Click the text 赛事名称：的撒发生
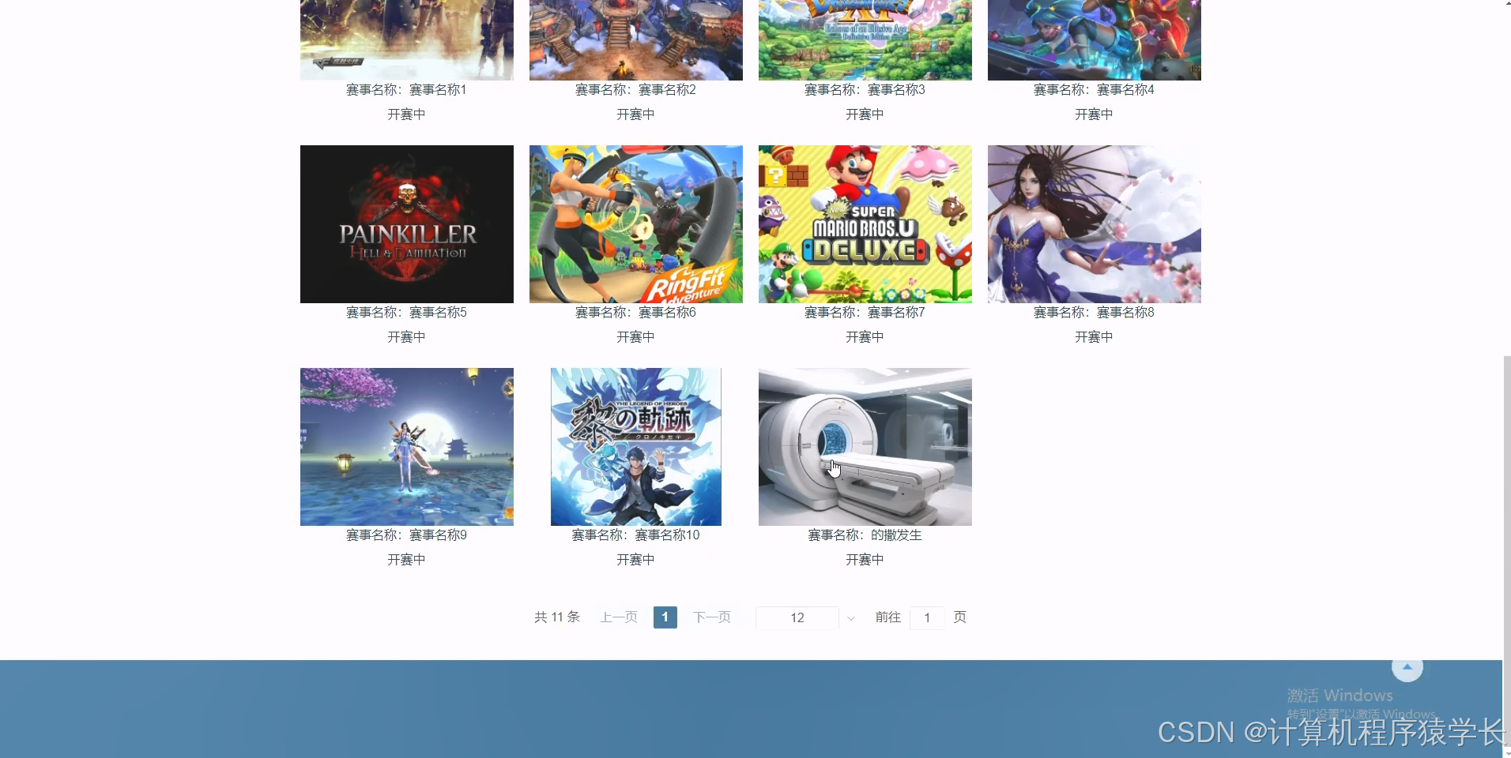 tap(865, 535)
